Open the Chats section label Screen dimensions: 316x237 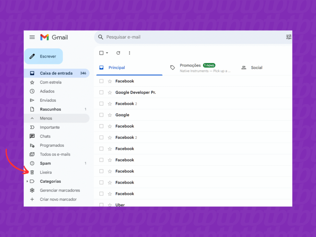tap(45, 136)
